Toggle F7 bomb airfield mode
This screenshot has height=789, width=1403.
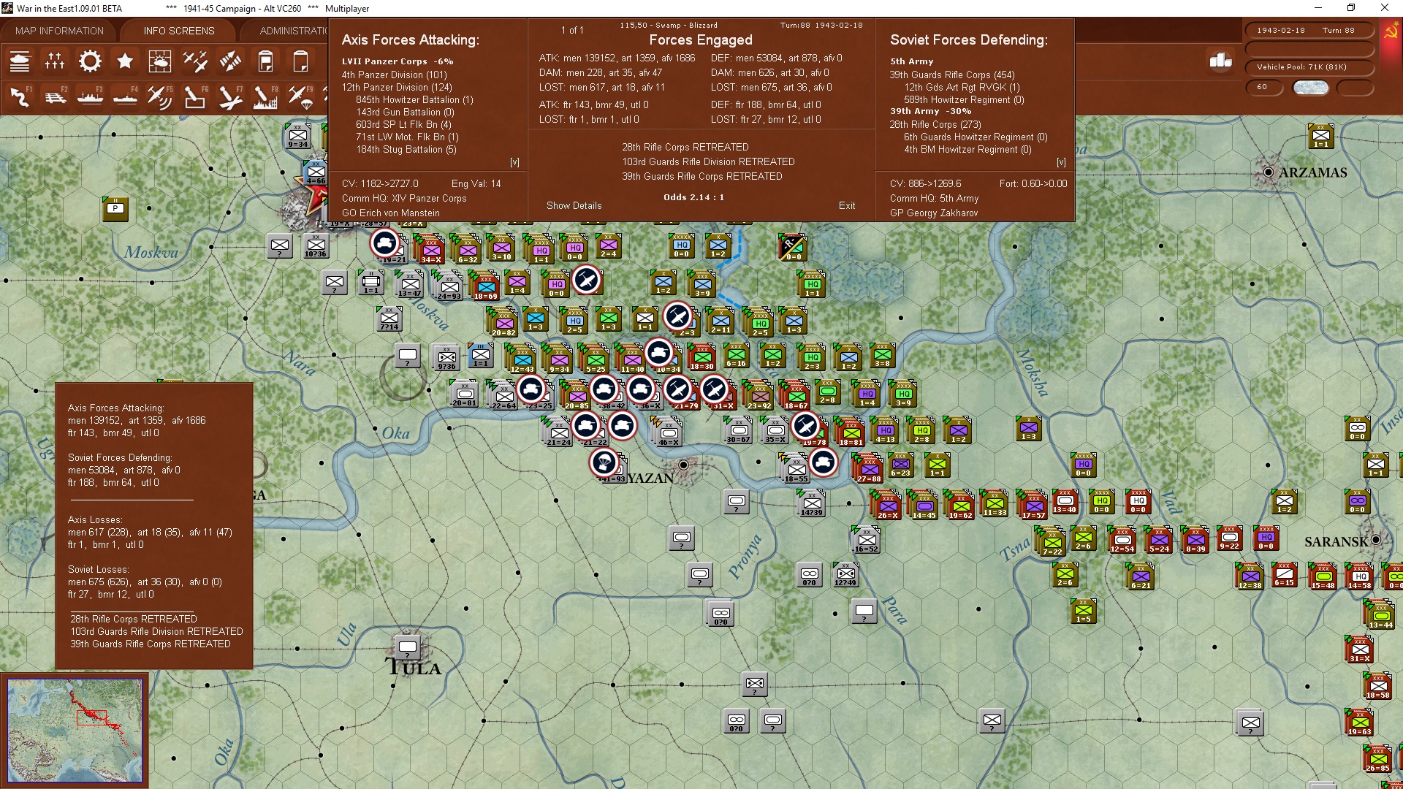[x=229, y=96]
